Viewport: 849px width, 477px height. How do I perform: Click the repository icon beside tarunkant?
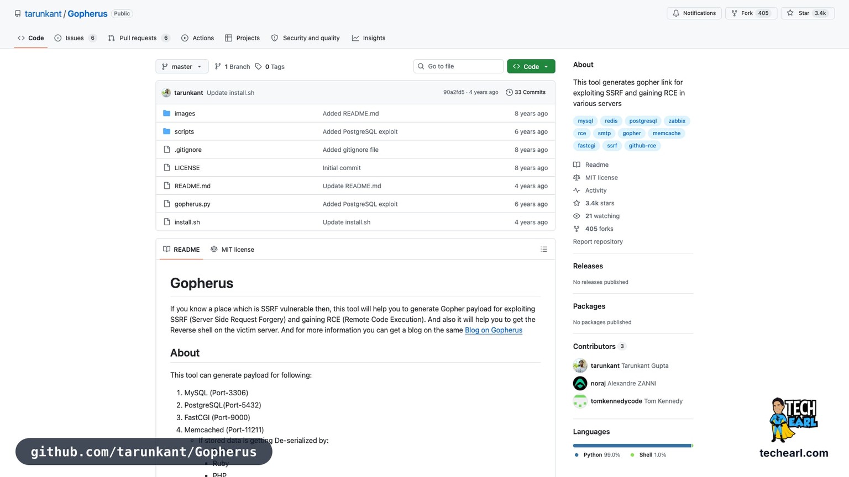click(x=18, y=14)
